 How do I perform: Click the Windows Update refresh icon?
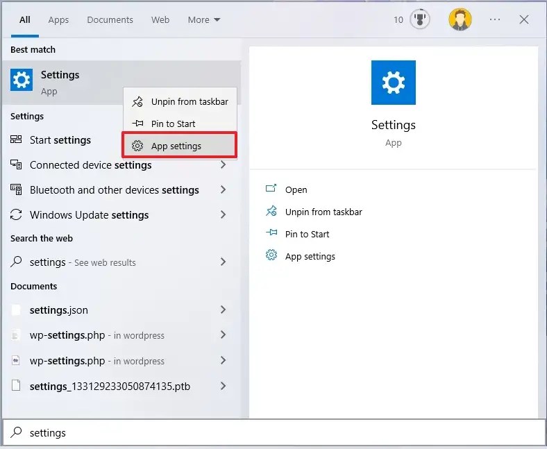pyautogui.click(x=16, y=214)
